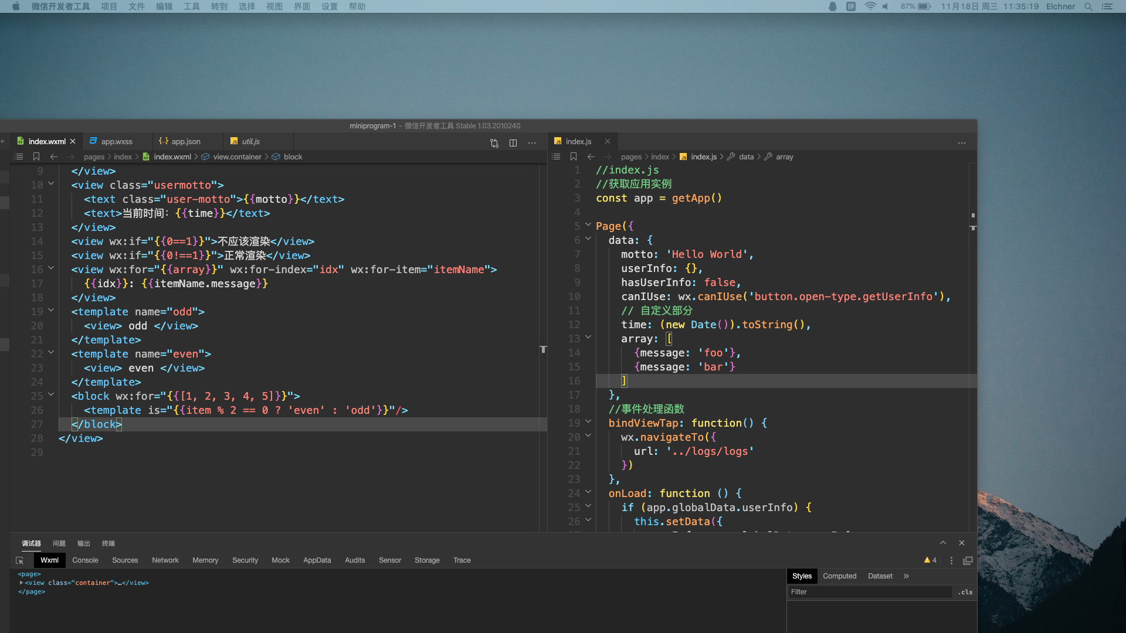Fold the block wx:for on line 25
The height and width of the screenshot is (633, 1126).
pyautogui.click(x=51, y=395)
